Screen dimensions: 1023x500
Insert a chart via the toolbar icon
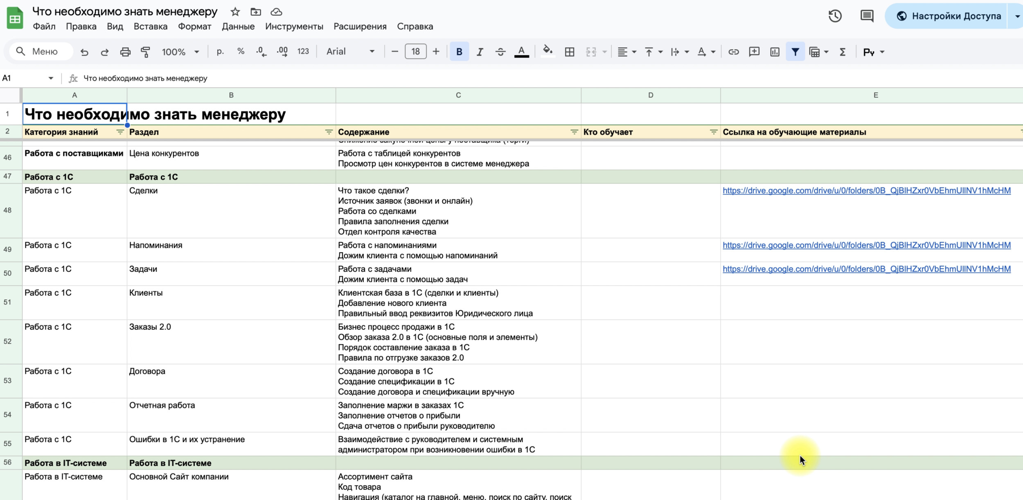[775, 52]
